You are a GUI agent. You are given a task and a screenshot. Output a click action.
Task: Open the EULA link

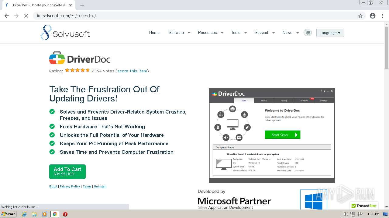(x=53, y=187)
